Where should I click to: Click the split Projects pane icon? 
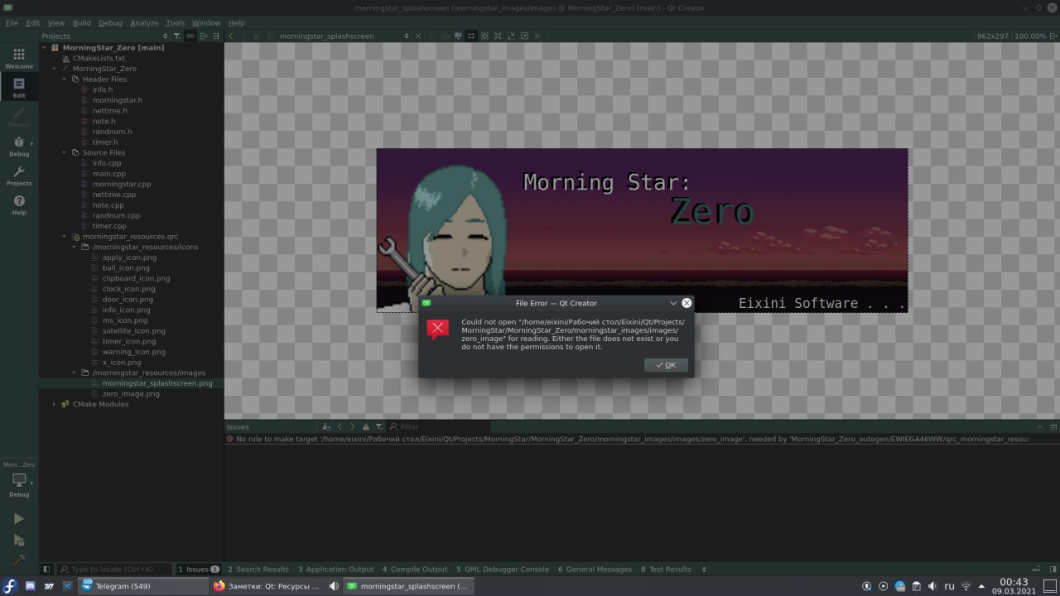tap(204, 36)
